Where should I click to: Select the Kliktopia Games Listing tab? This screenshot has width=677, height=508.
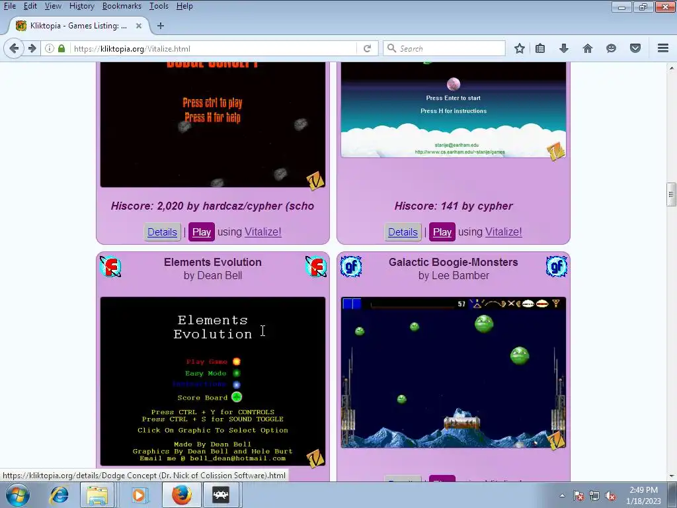click(x=78, y=26)
